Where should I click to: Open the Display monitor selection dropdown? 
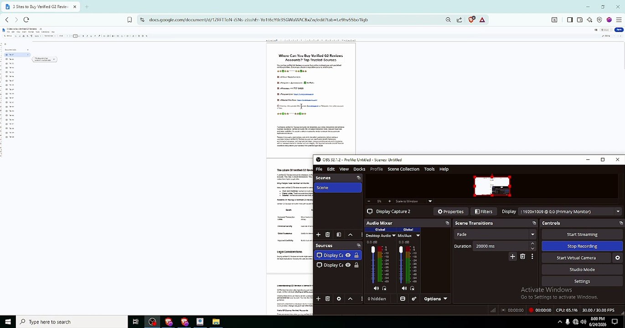[x=571, y=211]
